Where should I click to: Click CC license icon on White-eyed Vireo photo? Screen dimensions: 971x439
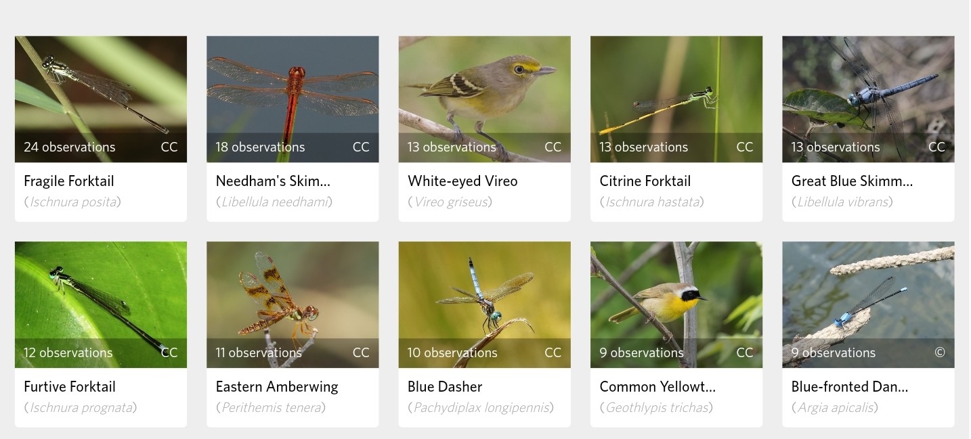553,147
